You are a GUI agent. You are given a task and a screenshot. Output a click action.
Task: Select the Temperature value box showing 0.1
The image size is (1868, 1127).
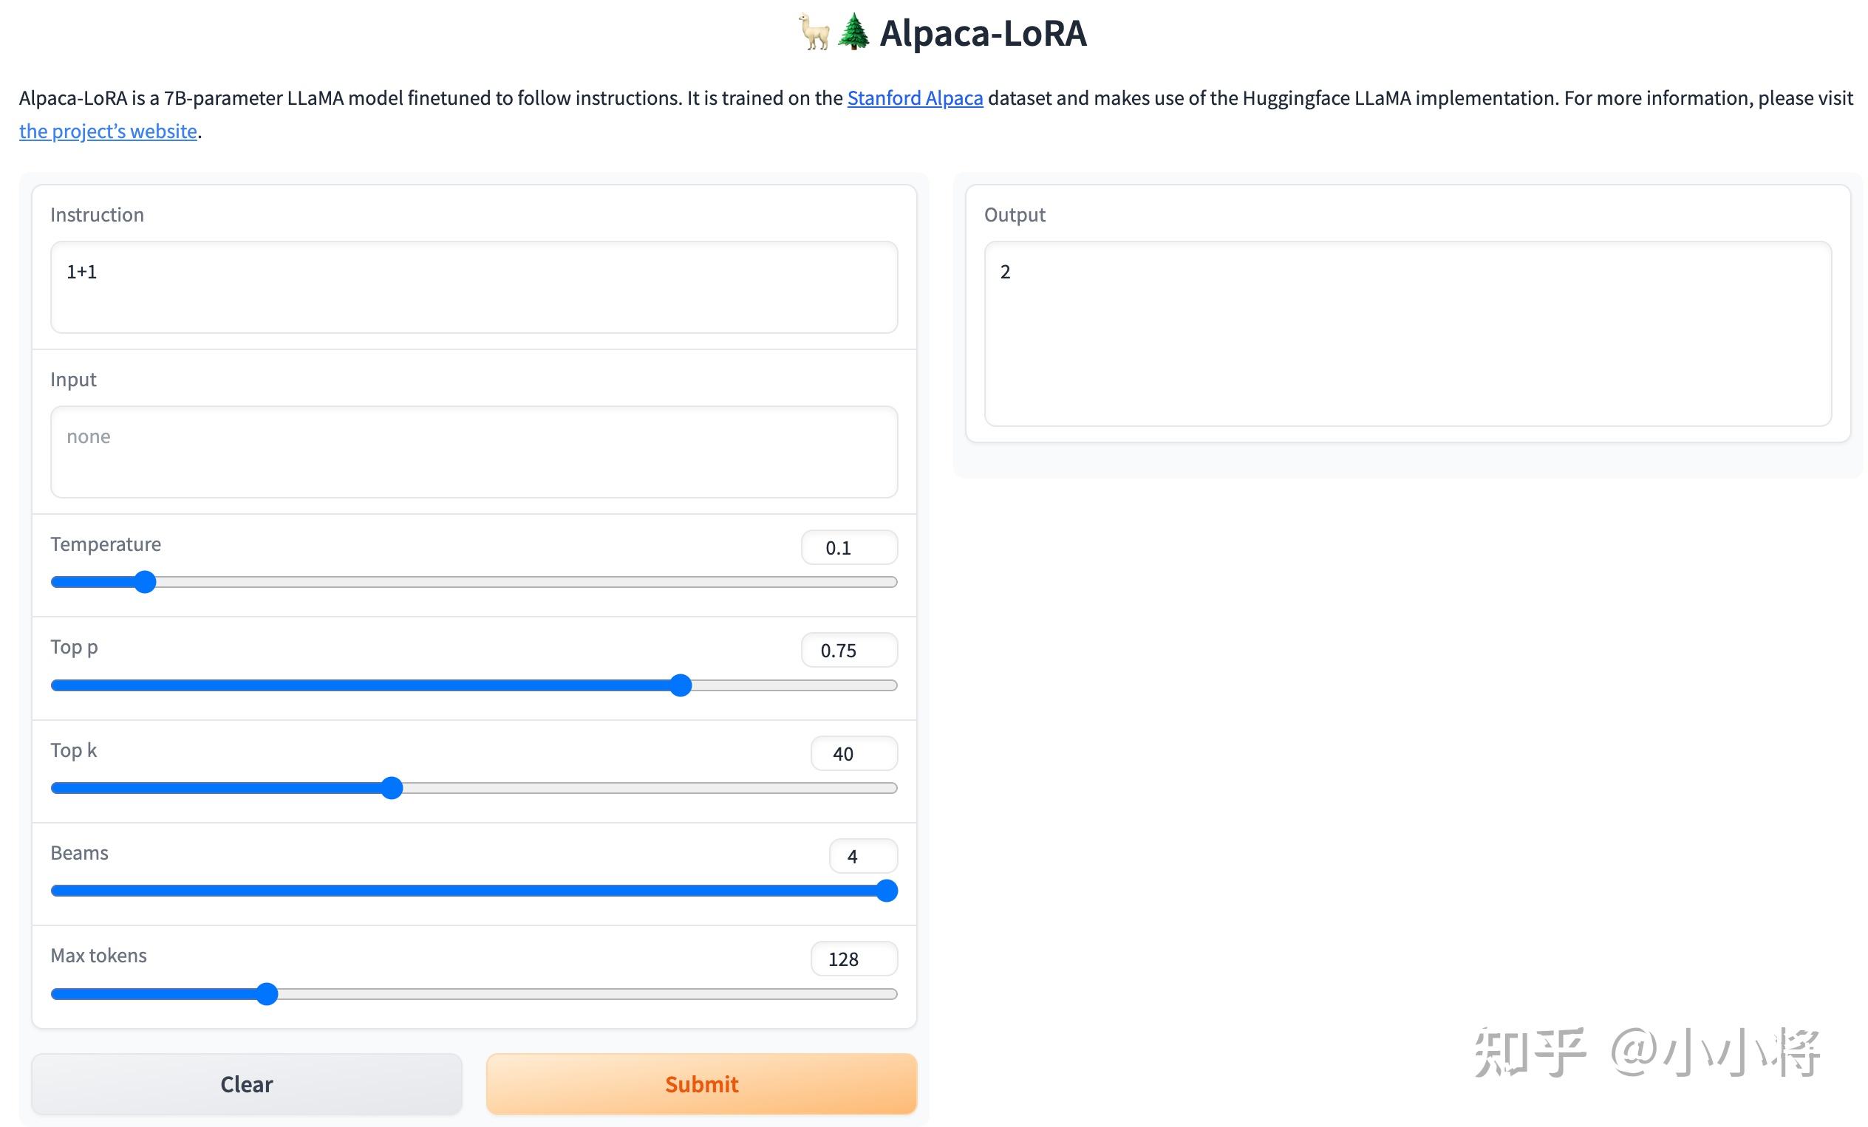tap(848, 548)
